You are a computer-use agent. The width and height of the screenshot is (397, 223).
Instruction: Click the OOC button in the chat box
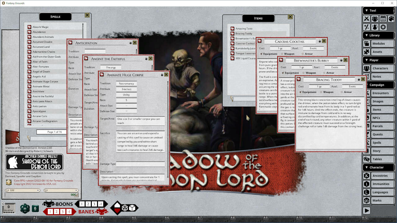73,195
